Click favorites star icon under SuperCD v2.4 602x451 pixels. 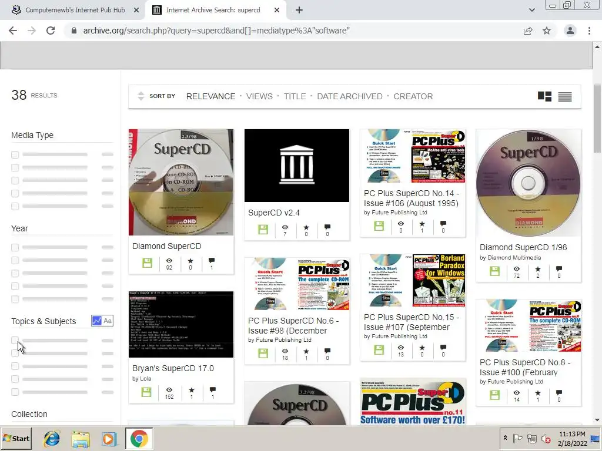306,227
